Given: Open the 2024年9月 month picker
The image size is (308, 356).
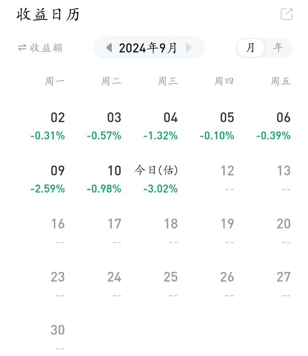Looking at the screenshot, I should (148, 48).
